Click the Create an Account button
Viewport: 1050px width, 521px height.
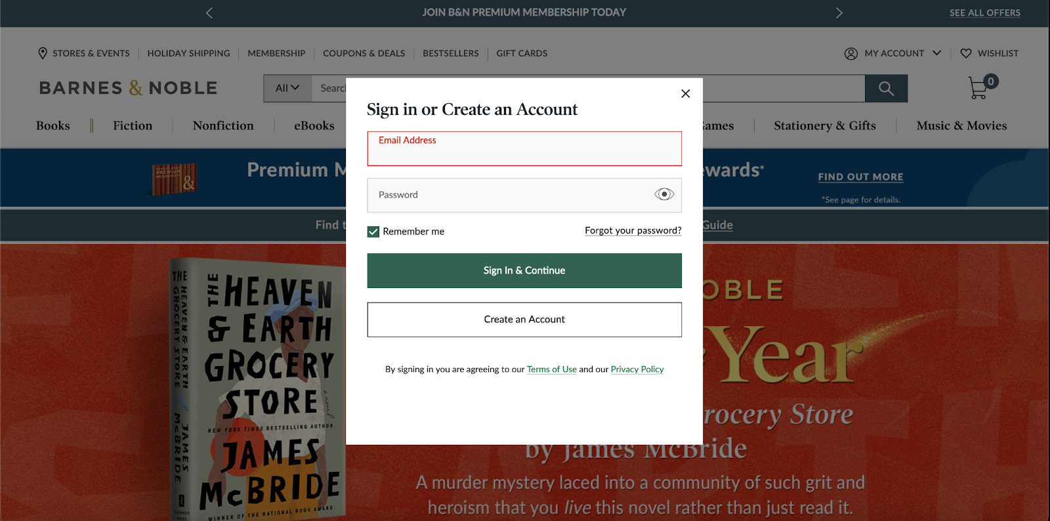click(x=524, y=320)
